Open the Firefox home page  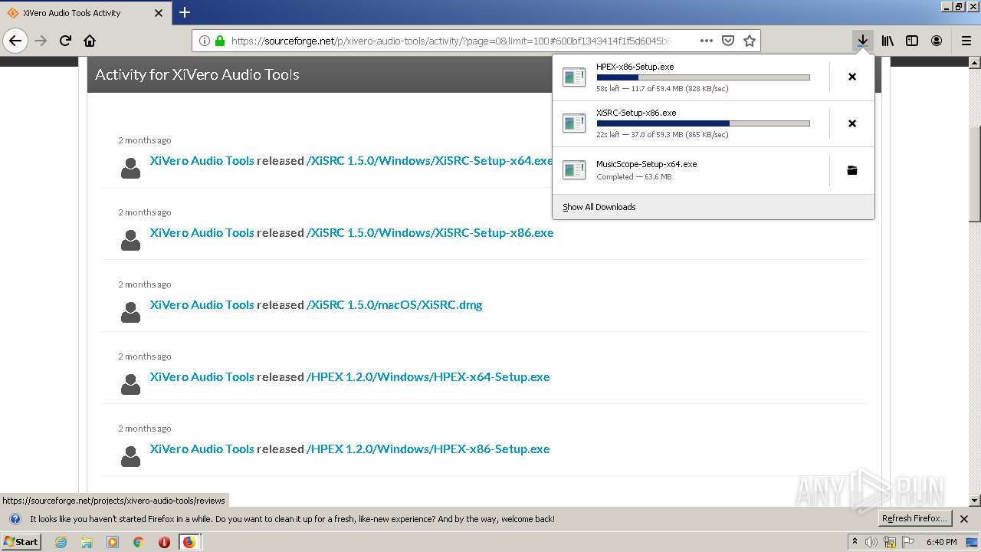(90, 41)
